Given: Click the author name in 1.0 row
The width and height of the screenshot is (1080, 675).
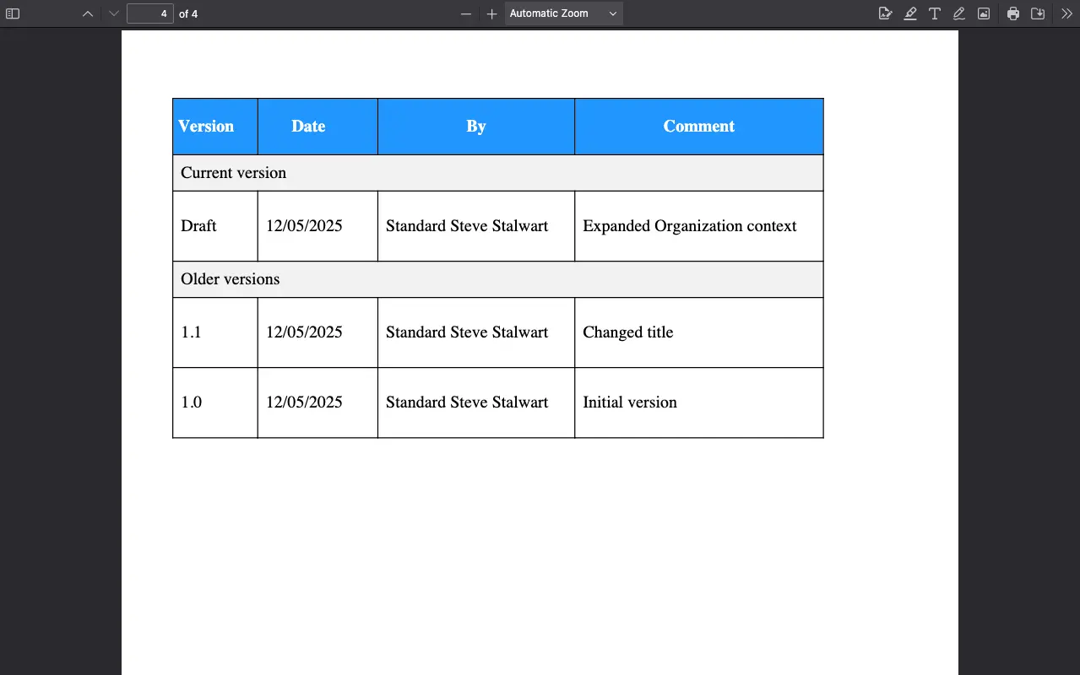Looking at the screenshot, I should (467, 402).
